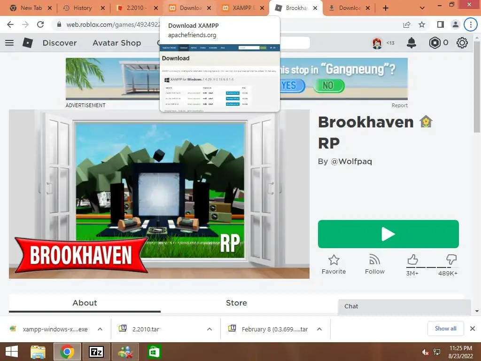Screen dimensions: 481x361
Task: Click the muted volume tray icon
Action: 425,352
